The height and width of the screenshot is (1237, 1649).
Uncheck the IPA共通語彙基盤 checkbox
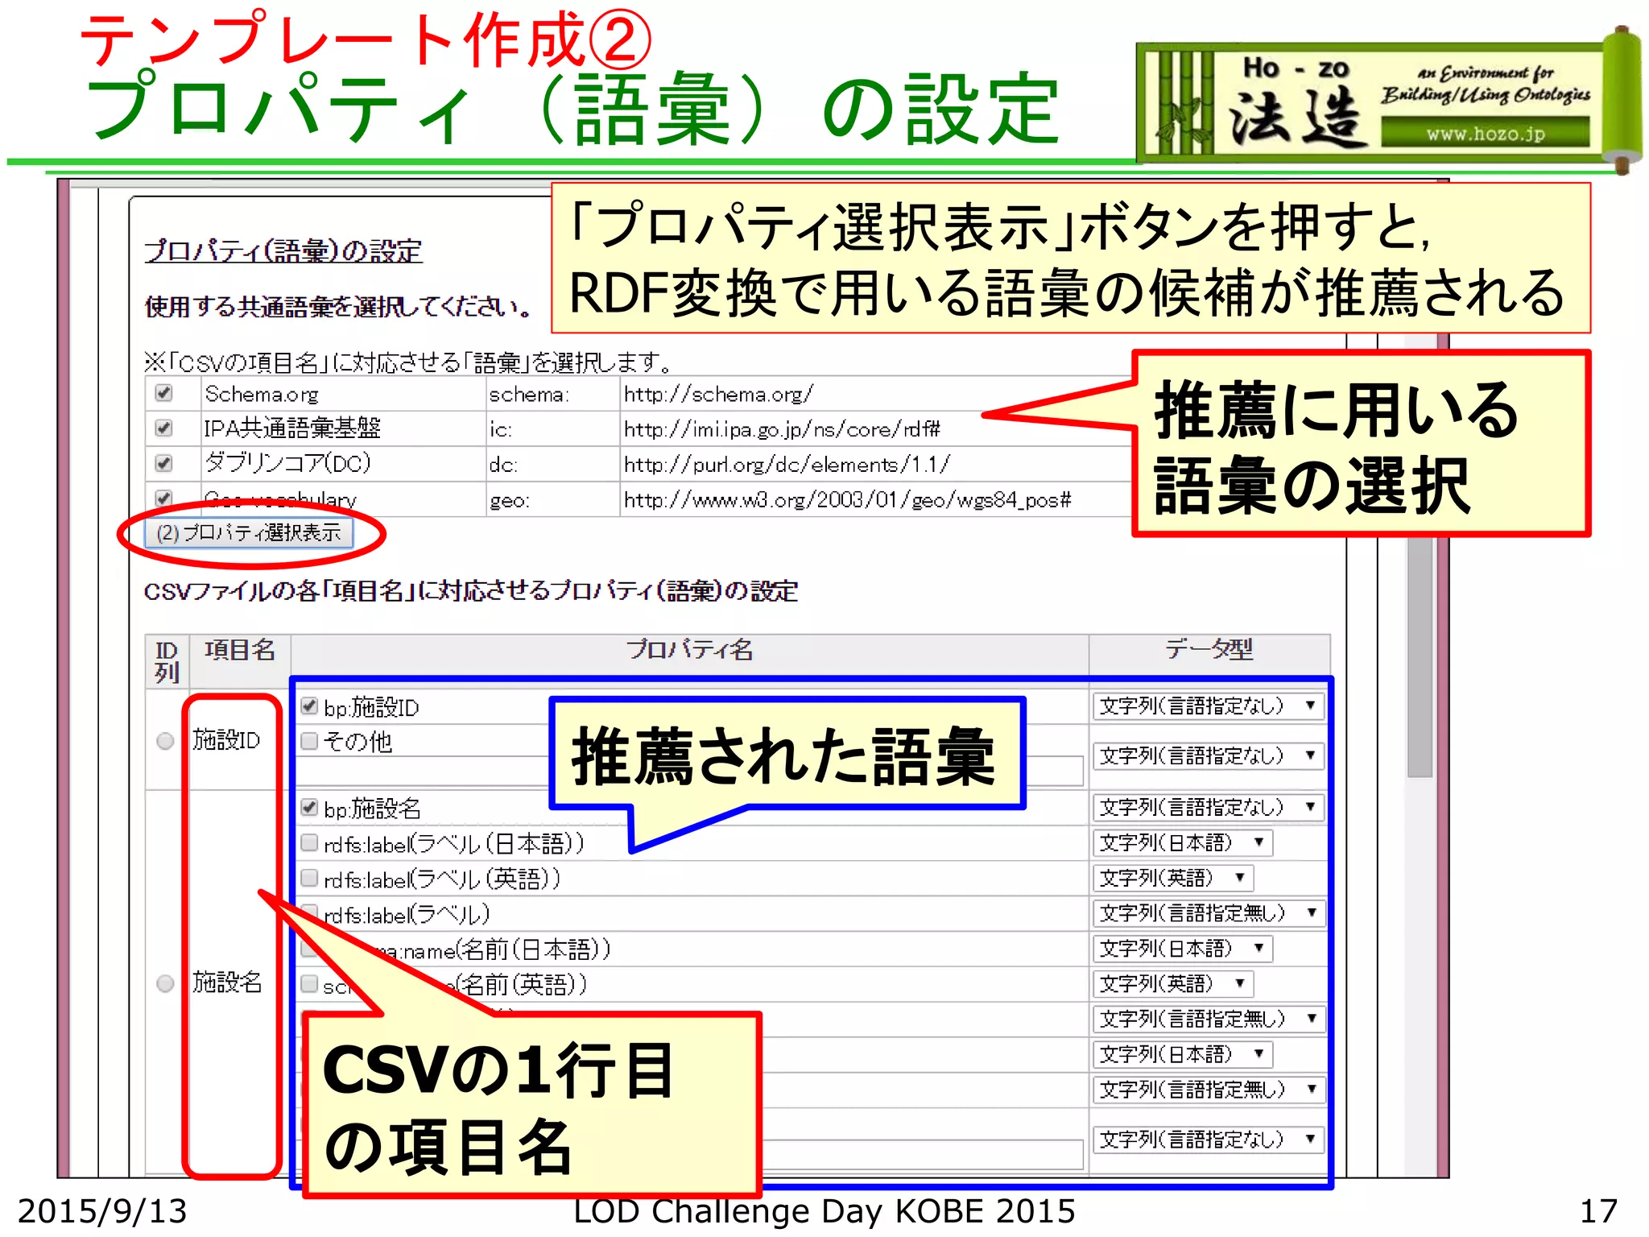(163, 428)
